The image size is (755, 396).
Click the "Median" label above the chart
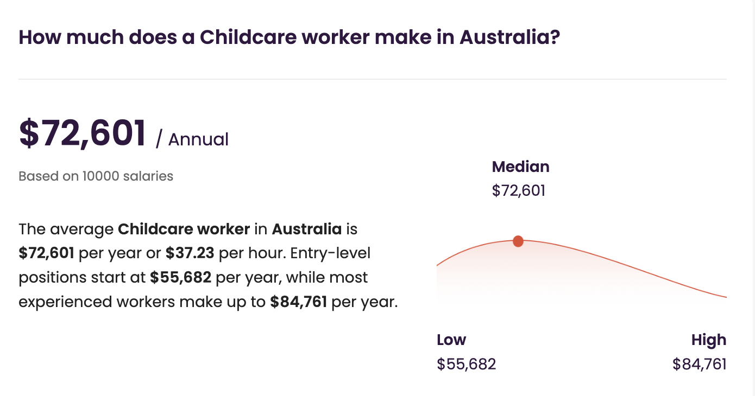(520, 167)
